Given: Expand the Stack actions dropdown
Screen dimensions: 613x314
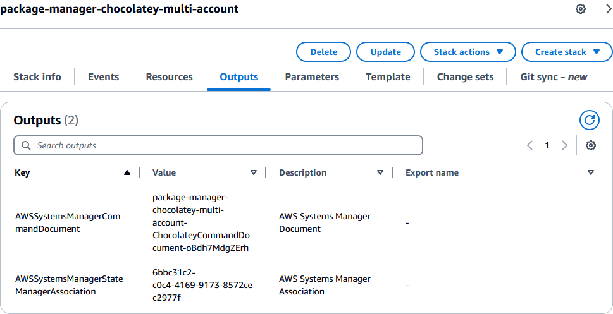Looking at the screenshot, I should pos(468,52).
